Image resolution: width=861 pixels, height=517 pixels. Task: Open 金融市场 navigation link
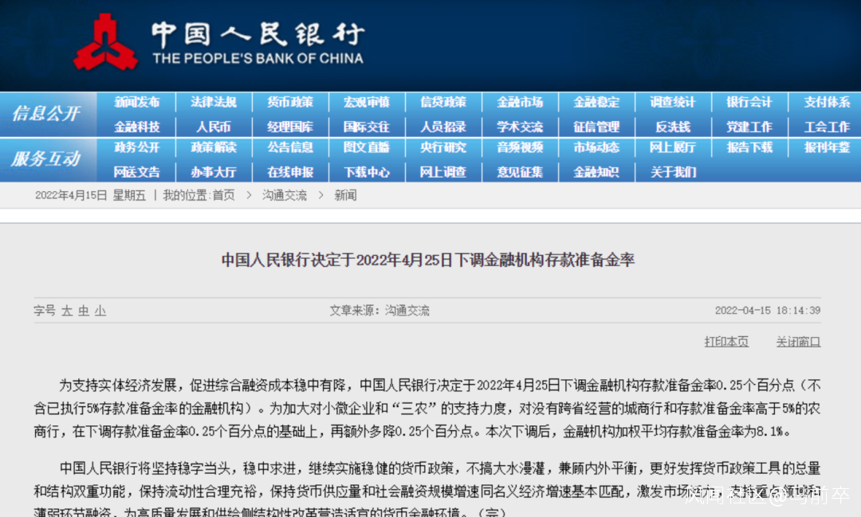[520, 102]
